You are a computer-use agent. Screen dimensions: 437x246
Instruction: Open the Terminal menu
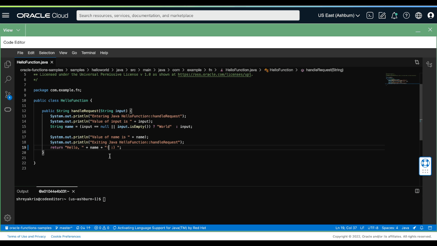point(88,53)
